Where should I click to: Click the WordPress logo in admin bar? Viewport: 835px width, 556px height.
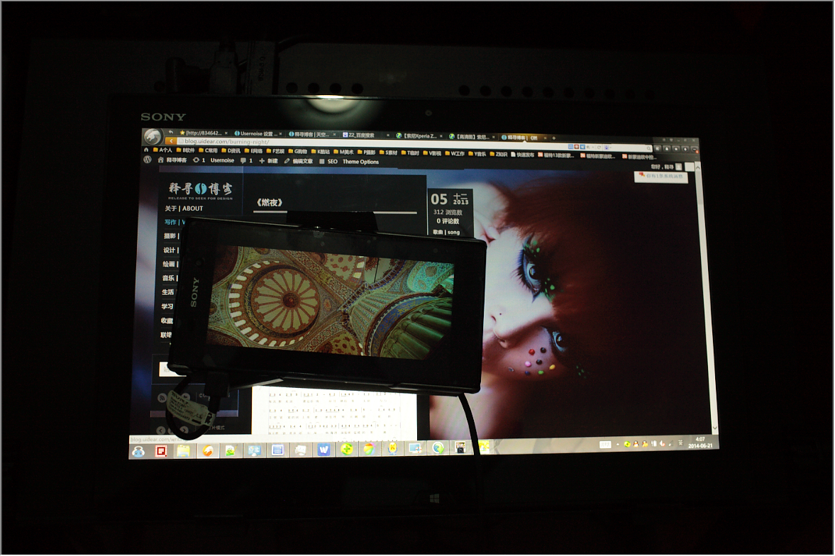point(148,160)
